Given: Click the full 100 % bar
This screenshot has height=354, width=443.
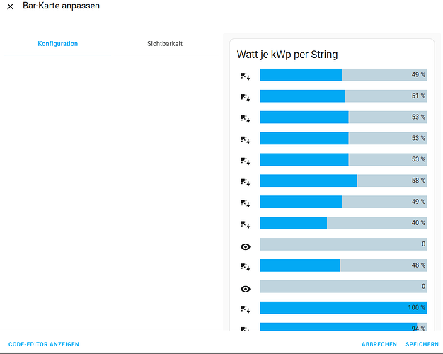Looking at the screenshot, I should pos(343,308).
